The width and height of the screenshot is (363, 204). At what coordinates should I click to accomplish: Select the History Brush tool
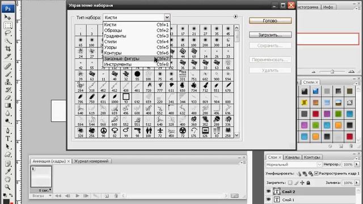(7, 90)
